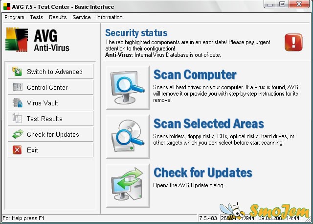The height and width of the screenshot is (224, 313).
Task: Click the large Check for Updates computer icon
Action: 128,186
